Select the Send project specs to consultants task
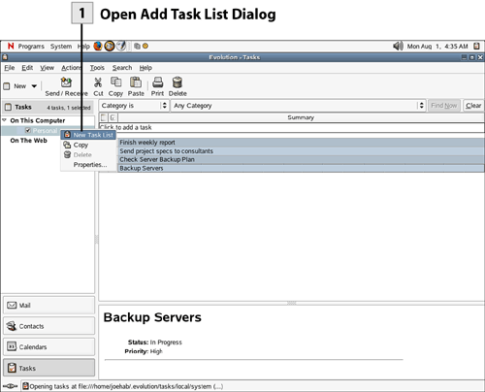This screenshot has width=485, height=392. 301,151
